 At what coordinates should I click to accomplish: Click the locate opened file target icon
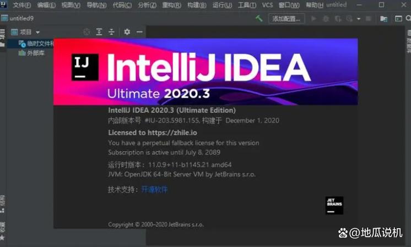pyautogui.click(x=86, y=32)
